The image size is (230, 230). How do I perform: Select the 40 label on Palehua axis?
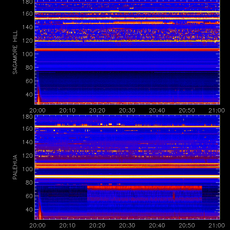29,210
